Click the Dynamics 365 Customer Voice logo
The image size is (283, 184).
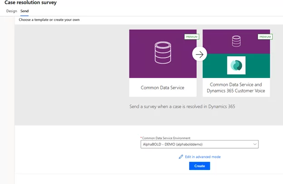(x=236, y=65)
